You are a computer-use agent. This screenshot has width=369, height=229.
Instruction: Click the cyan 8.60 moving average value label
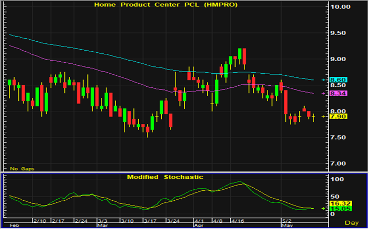pyautogui.click(x=339, y=80)
